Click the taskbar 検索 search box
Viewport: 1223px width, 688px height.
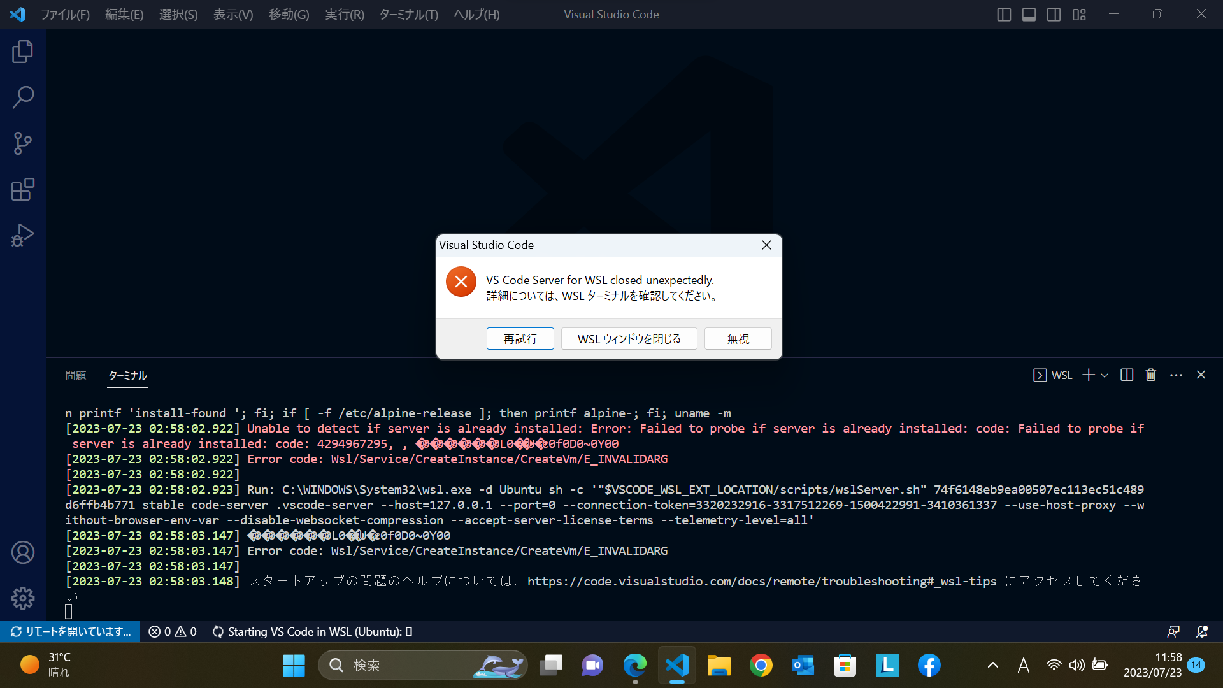point(422,665)
